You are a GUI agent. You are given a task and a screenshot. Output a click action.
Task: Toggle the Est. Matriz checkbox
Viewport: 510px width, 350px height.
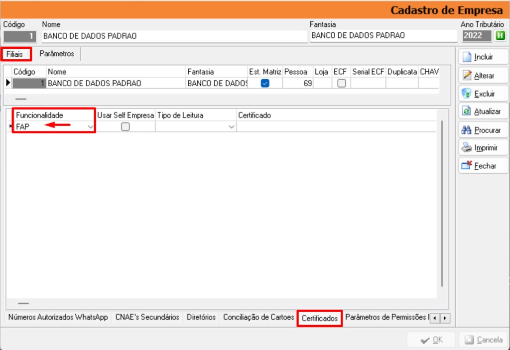click(265, 84)
